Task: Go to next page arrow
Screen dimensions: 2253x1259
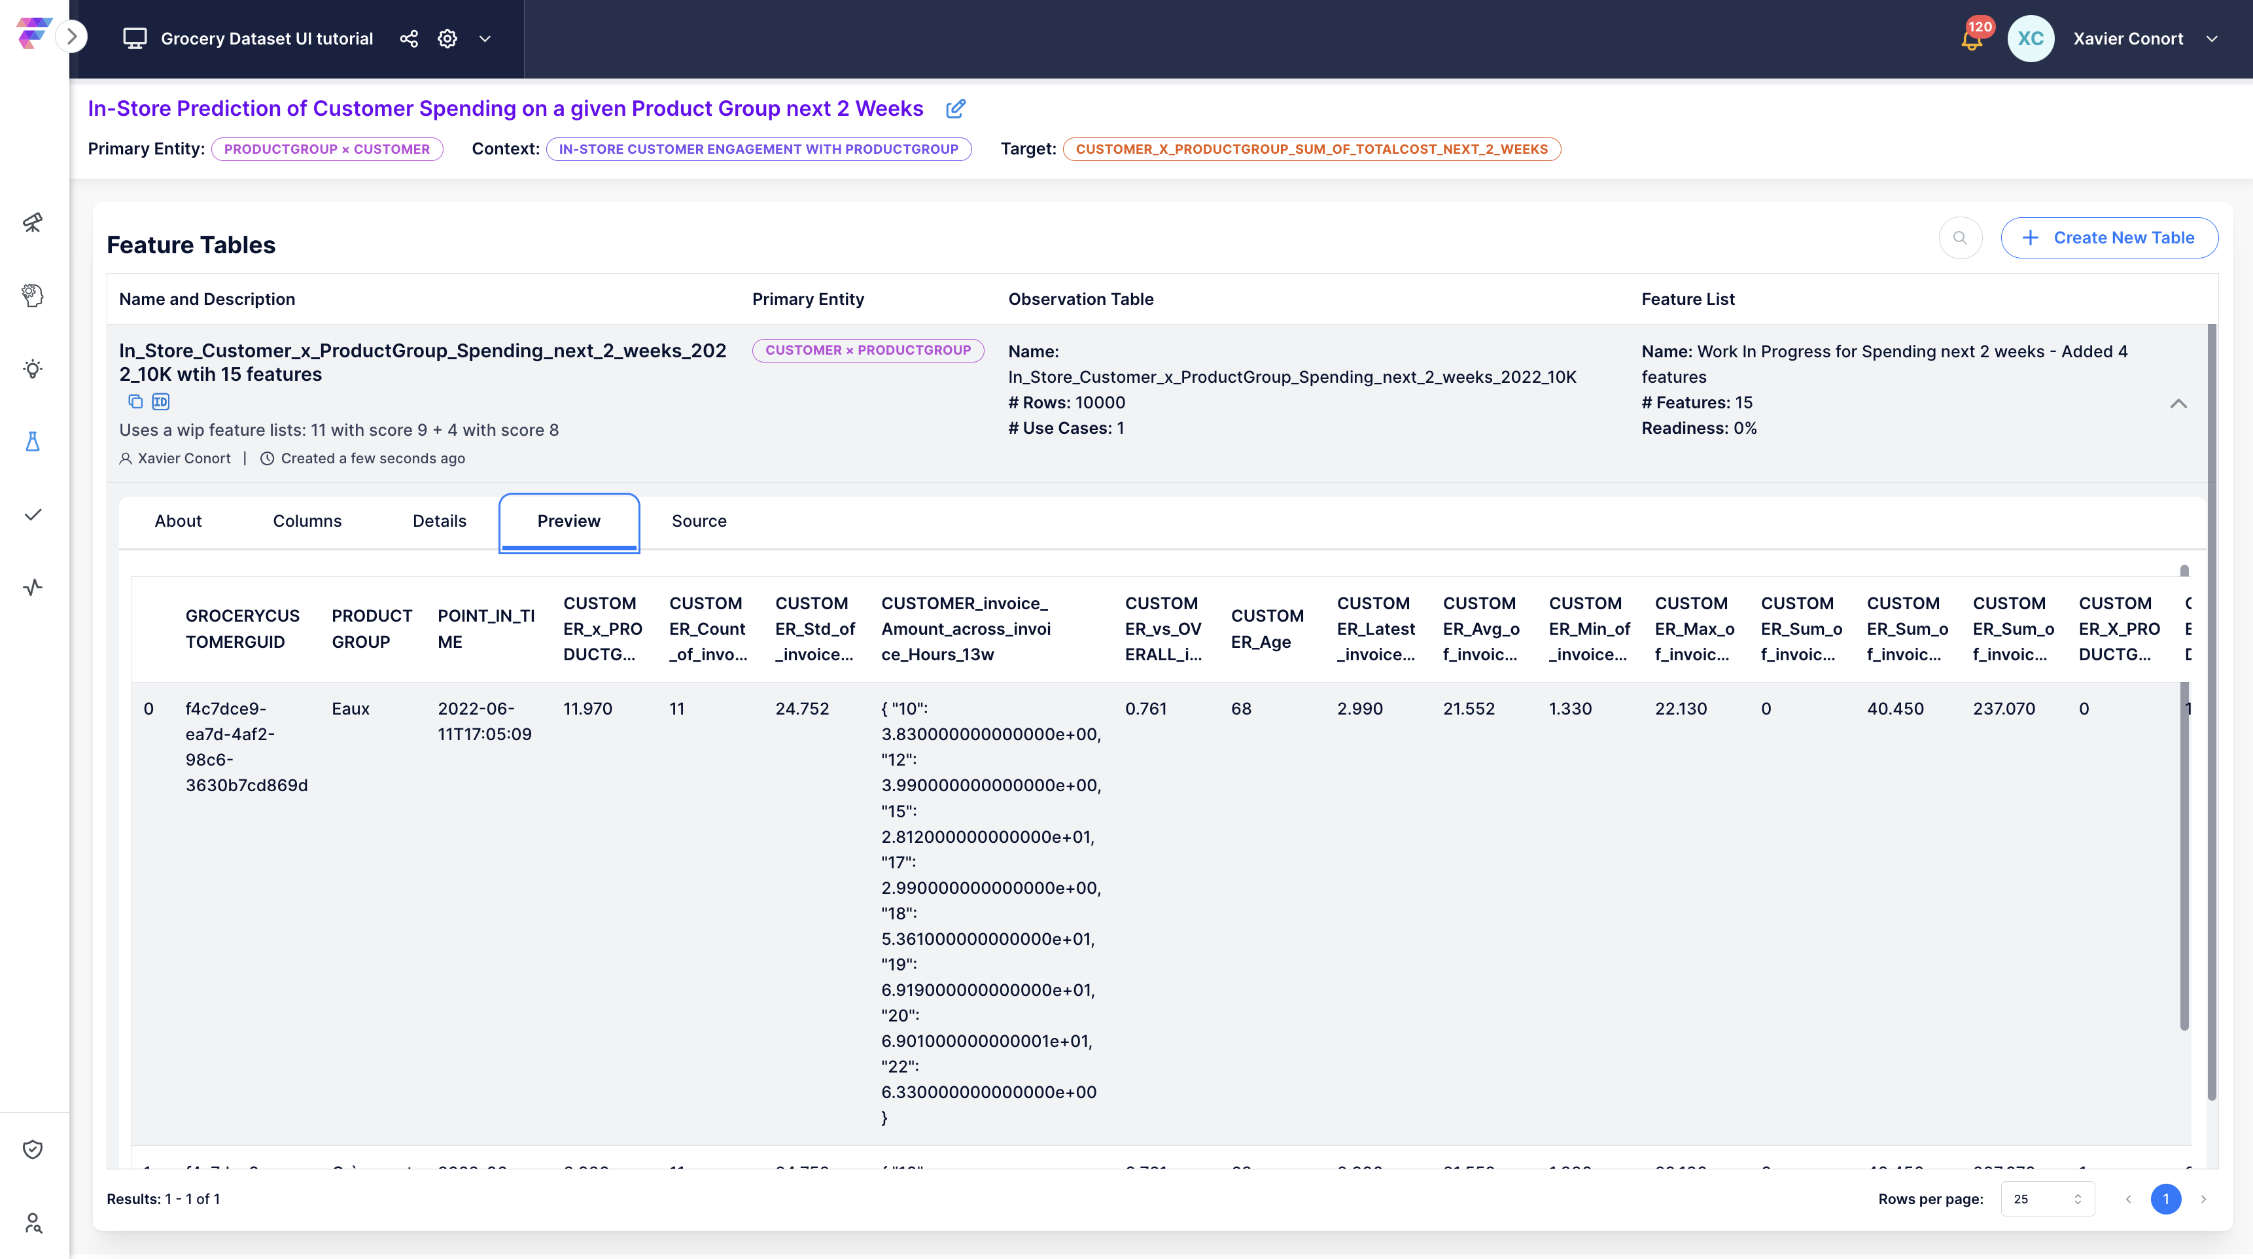Action: pos(2203,1199)
